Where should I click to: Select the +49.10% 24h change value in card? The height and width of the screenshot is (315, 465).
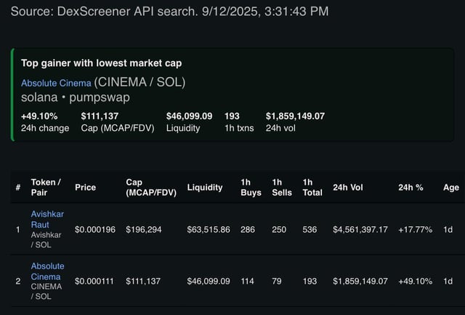pos(39,116)
